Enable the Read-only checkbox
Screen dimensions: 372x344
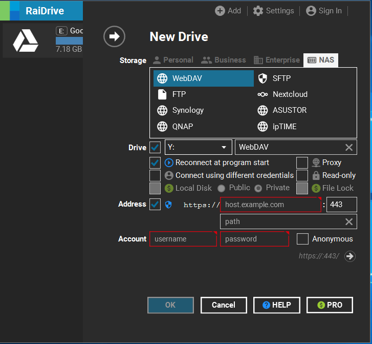(302, 175)
